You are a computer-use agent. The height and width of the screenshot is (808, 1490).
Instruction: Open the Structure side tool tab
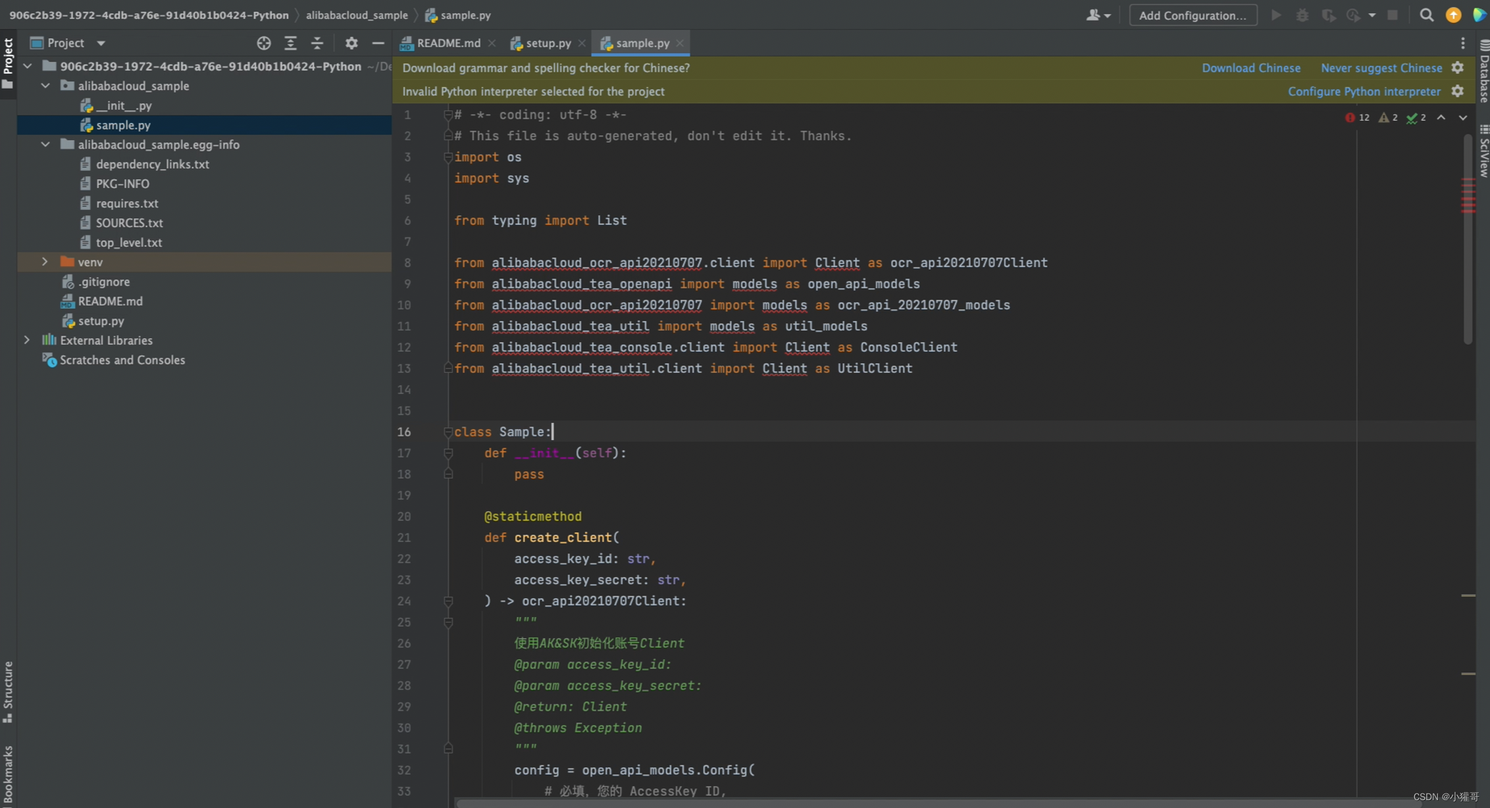(8, 691)
